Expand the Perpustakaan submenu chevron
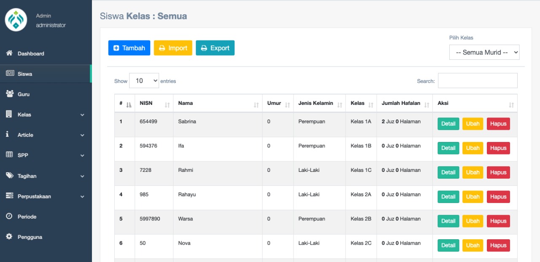Image resolution: width=540 pixels, height=262 pixels. [x=82, y=197]
